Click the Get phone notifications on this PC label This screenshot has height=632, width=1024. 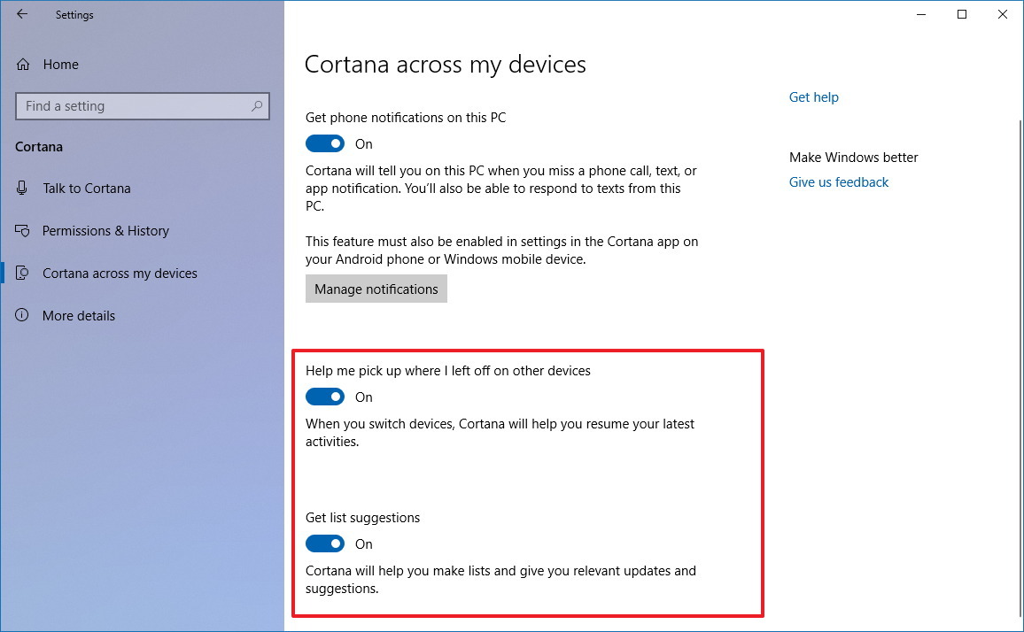point(406,118)
